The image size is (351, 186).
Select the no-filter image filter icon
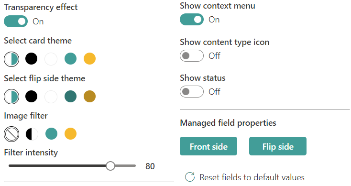[x=11, y=134]
